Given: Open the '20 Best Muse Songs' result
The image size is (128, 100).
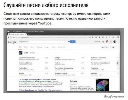Looking at the screenshot, I should (x=40, y=90).
